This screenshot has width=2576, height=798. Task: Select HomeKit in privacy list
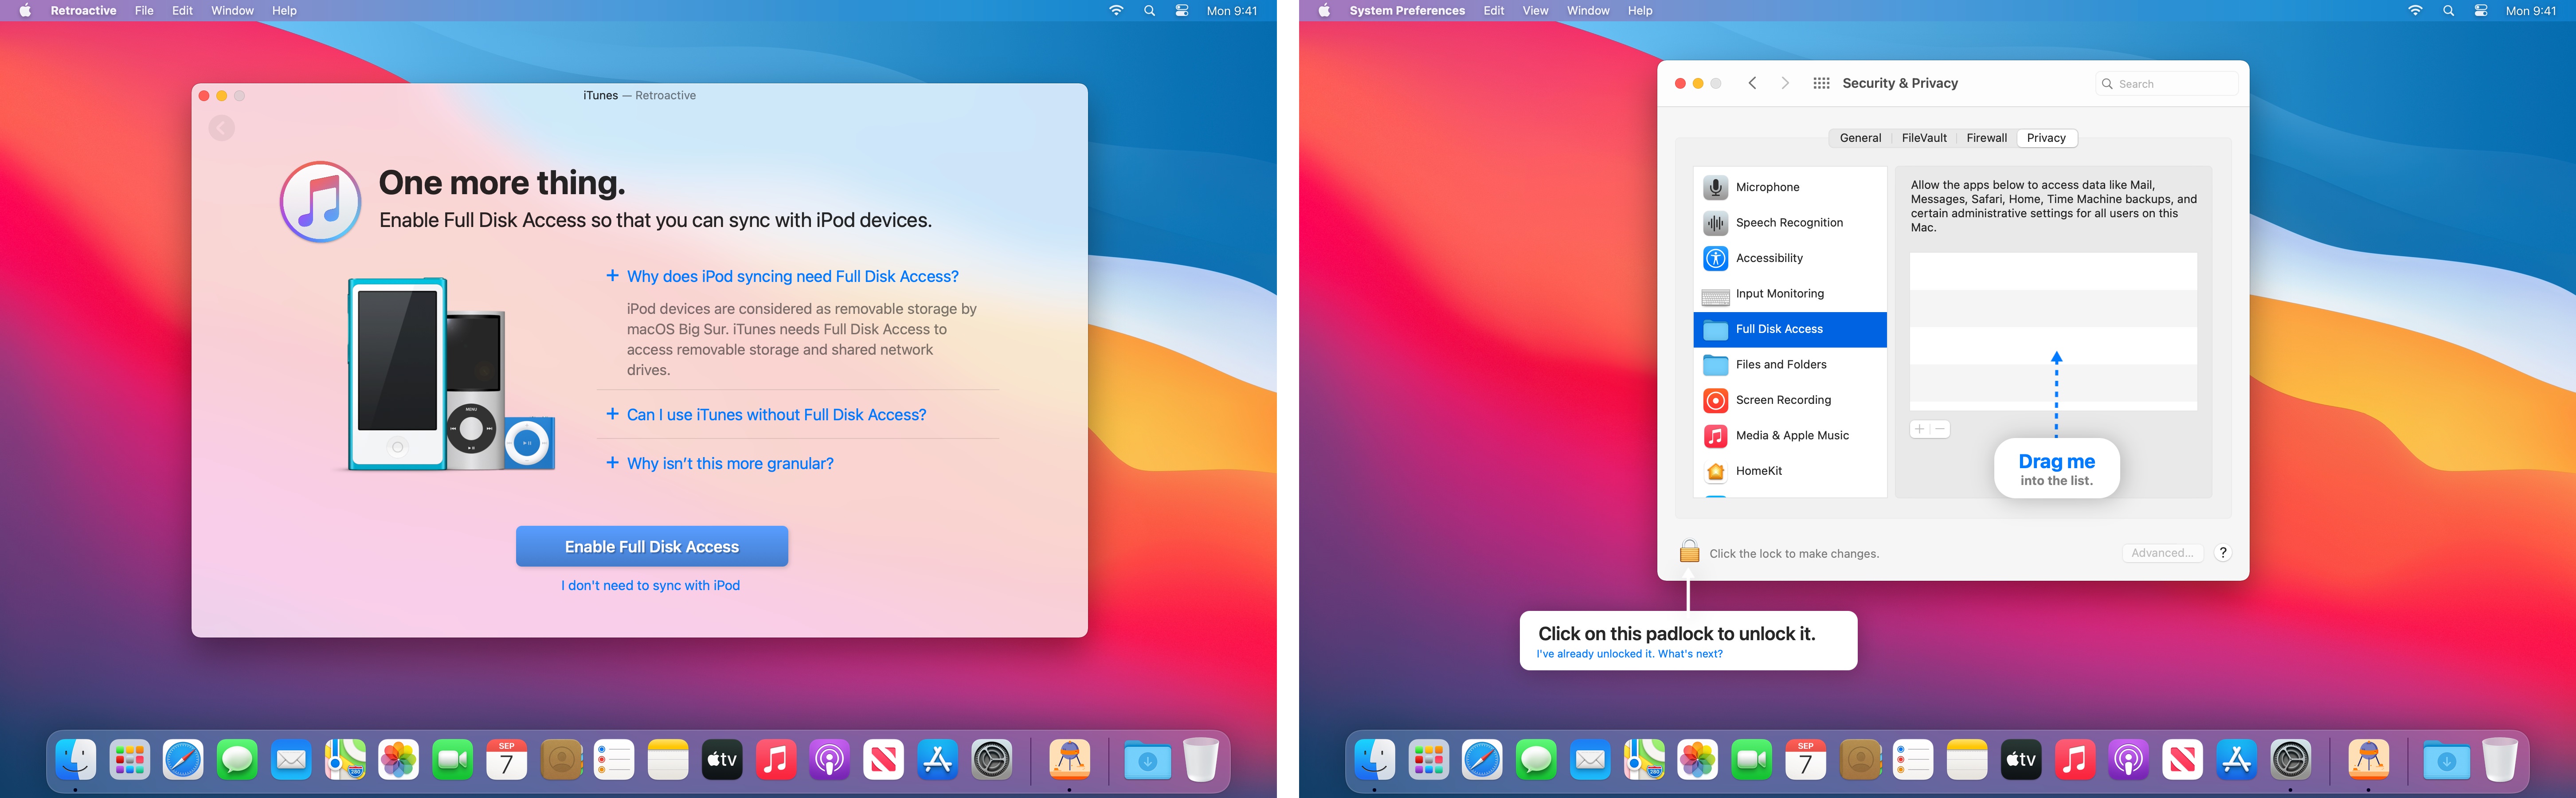click(1758, 471)
